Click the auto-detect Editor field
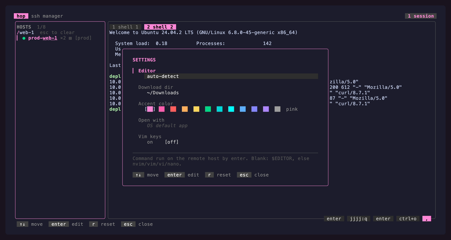The height and width of the screenshot is (240, 451). tap(231, 76)
